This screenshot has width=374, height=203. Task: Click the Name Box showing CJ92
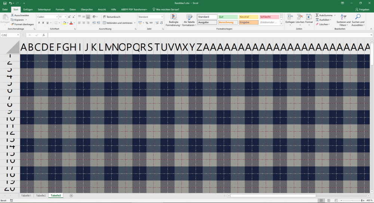10,35
